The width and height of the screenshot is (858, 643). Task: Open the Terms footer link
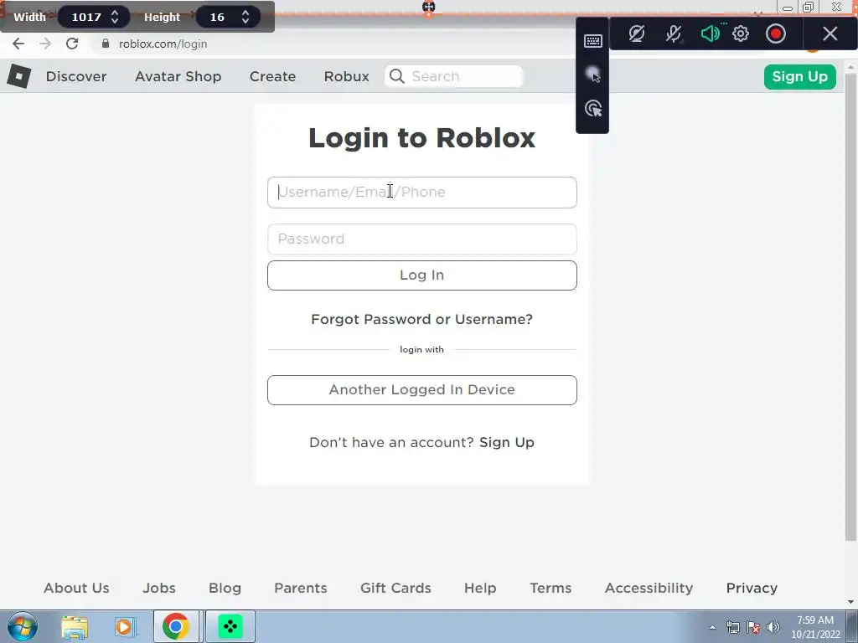[550, 588]
